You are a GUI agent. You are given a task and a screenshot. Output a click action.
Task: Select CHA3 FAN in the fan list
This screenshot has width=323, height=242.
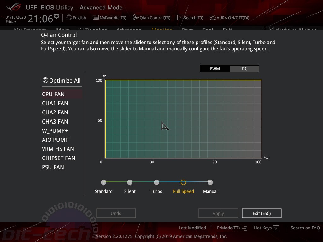pos(55,122)
